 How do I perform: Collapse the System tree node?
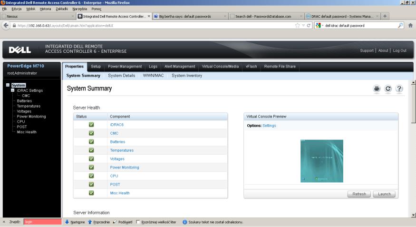point(8,85)
